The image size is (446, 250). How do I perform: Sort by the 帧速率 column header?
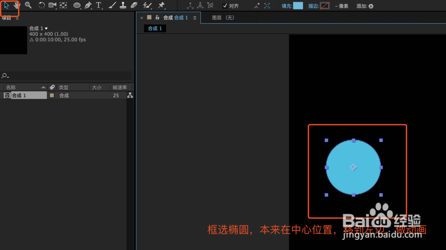pos(120,87)
